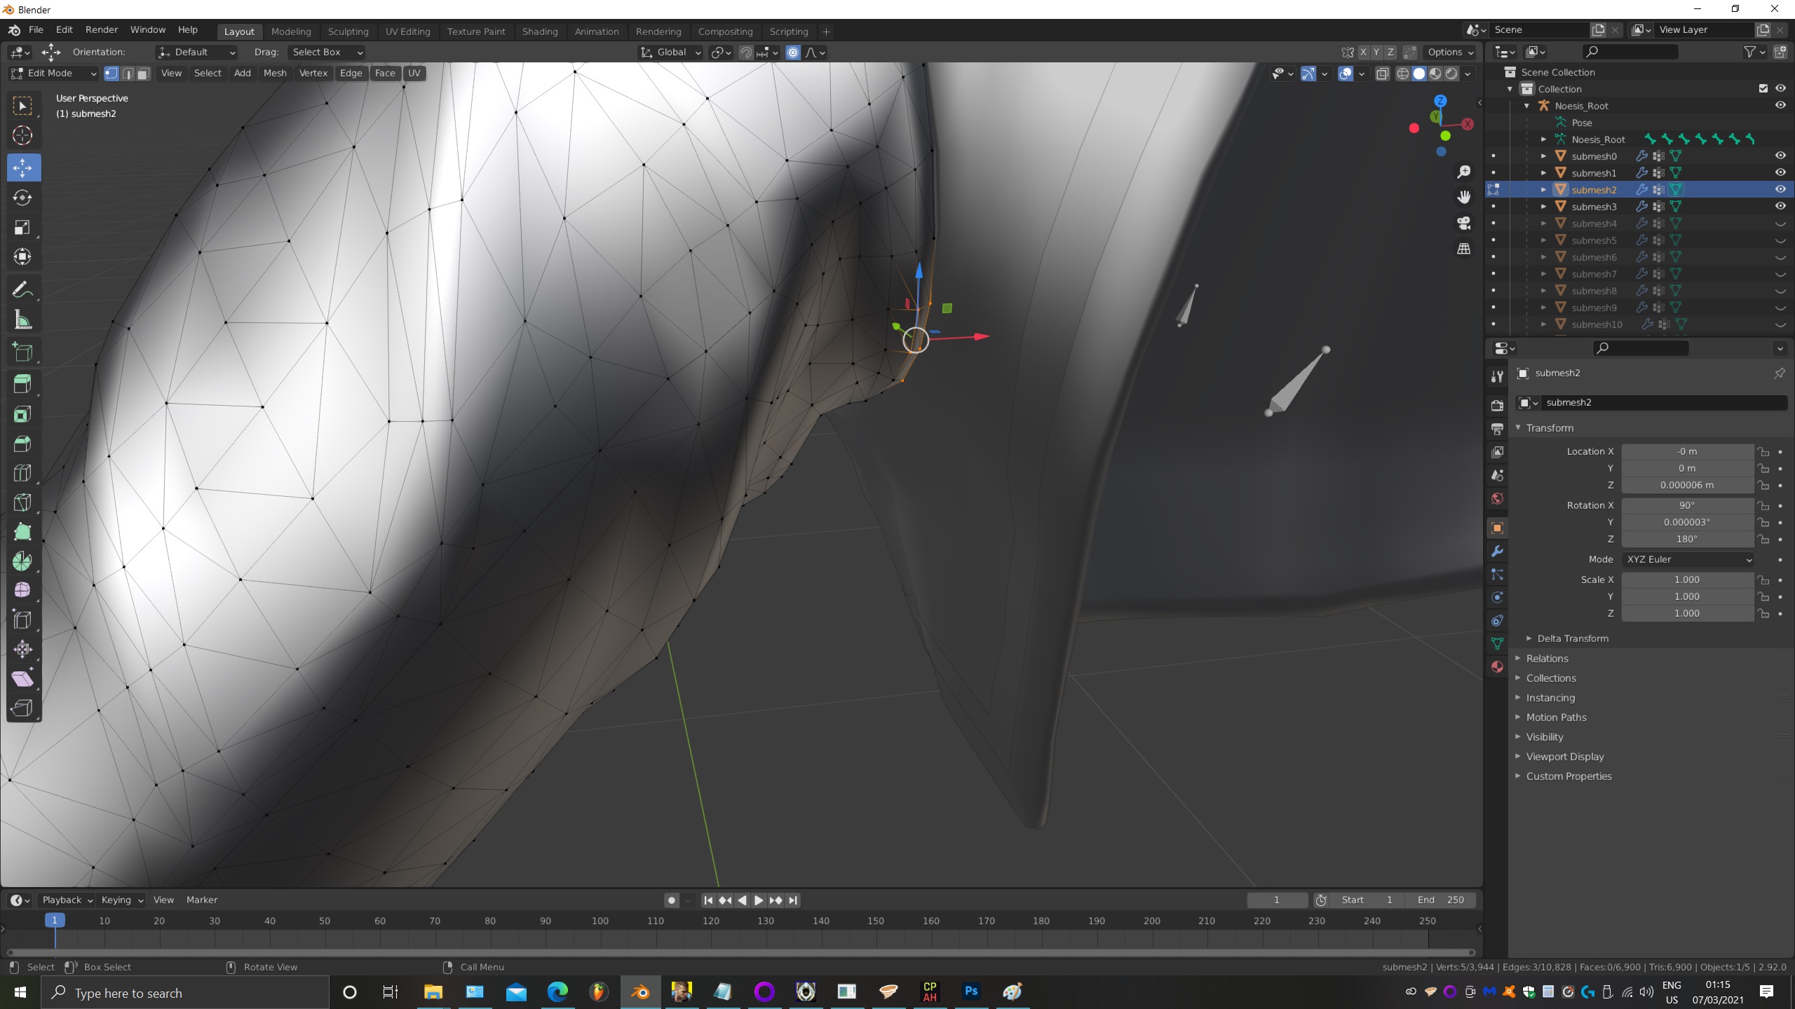Open Drag Select Box dropdown
This screenshot has width=1795, height=1009.
coord(327,52)
